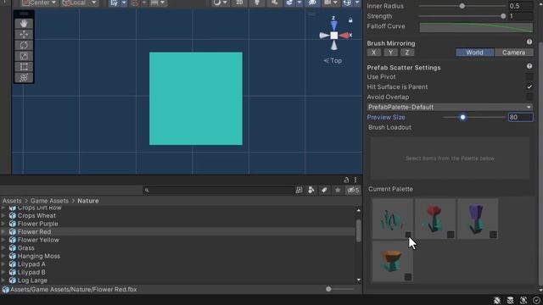
Task: Click the Preview Size value field
Action: tap(520, 117)
